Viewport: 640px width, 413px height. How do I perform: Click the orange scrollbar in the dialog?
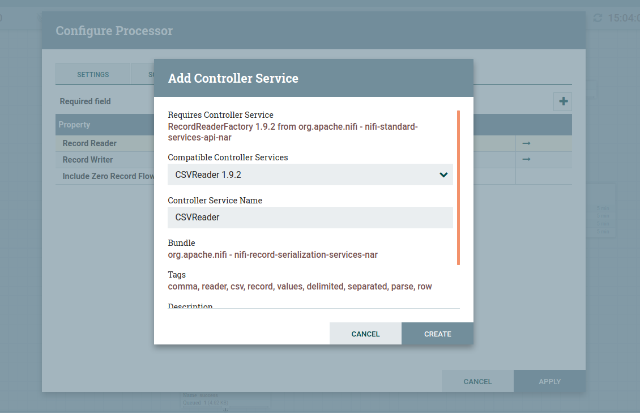coord(458,188)
